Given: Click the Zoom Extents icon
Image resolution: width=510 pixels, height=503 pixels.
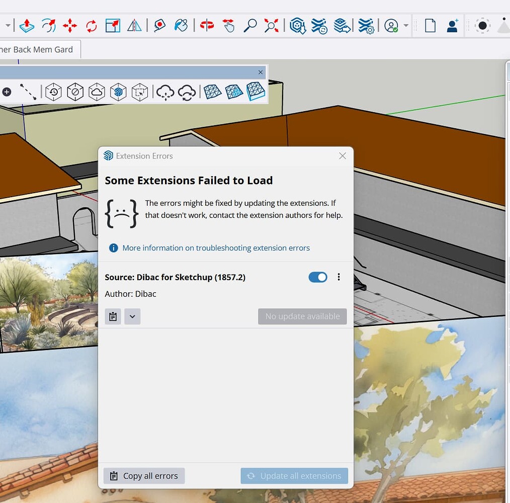Looking at the screenshot, I should coord(271,26).
